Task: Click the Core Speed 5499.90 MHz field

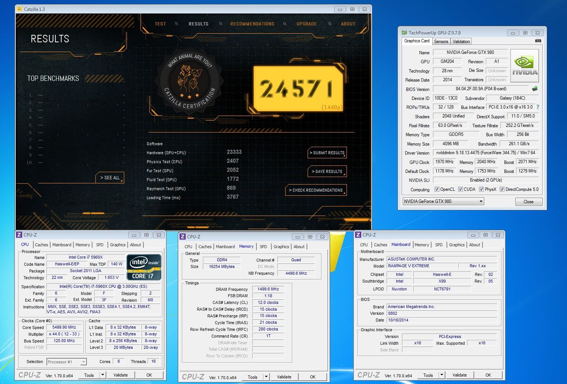Action: click(64, 327)
